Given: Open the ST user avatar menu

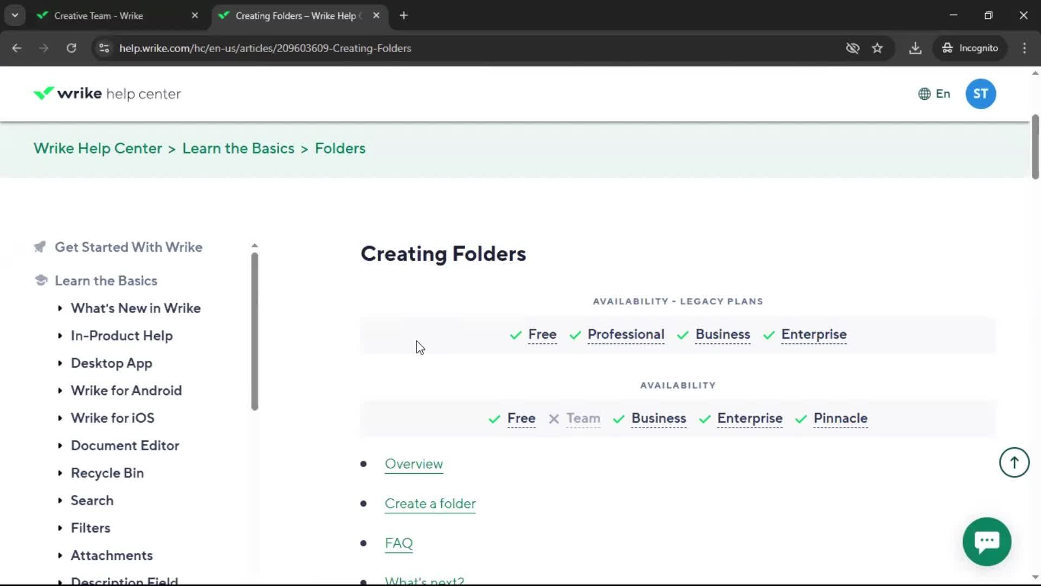Looking at the screenshot, I should (x=980, y=94).
